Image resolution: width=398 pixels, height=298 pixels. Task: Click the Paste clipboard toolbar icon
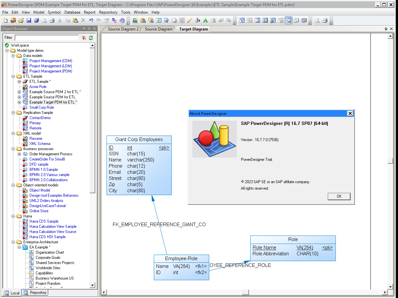pyautogui.click(x=75, y=20)
